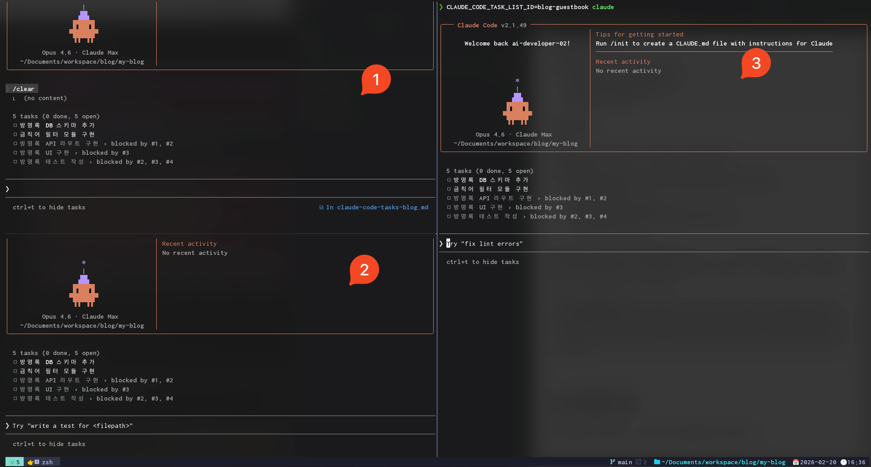Check the 방명록 UI 구현 checkbox in right pane
Screen dimensions: 871x467
click(x=449, y=207)
